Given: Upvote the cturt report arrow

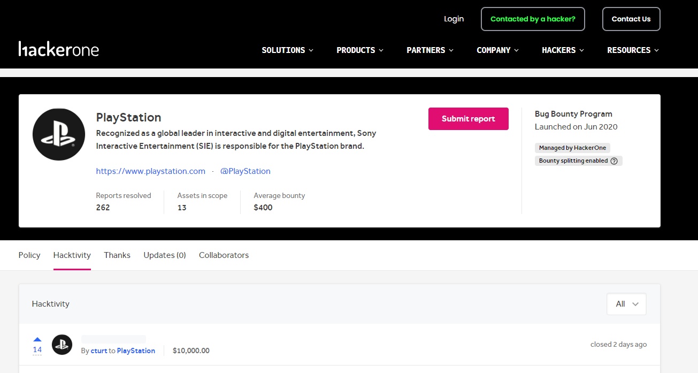Looking at the screenshot, I should 37,339.
